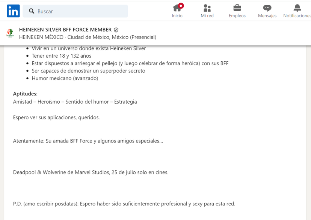This screenshot has width=311, height=220.
Task: Click the search magnifier icon
Action: click(32, 11)
